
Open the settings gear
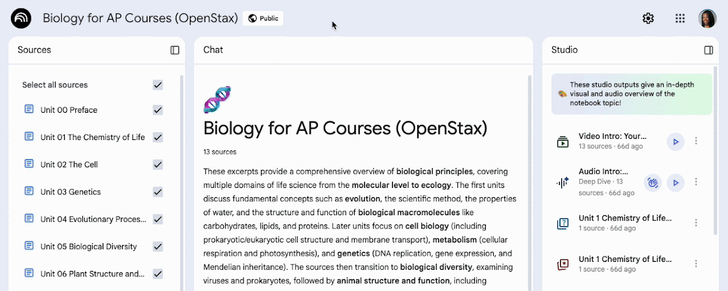pos(648,18)
